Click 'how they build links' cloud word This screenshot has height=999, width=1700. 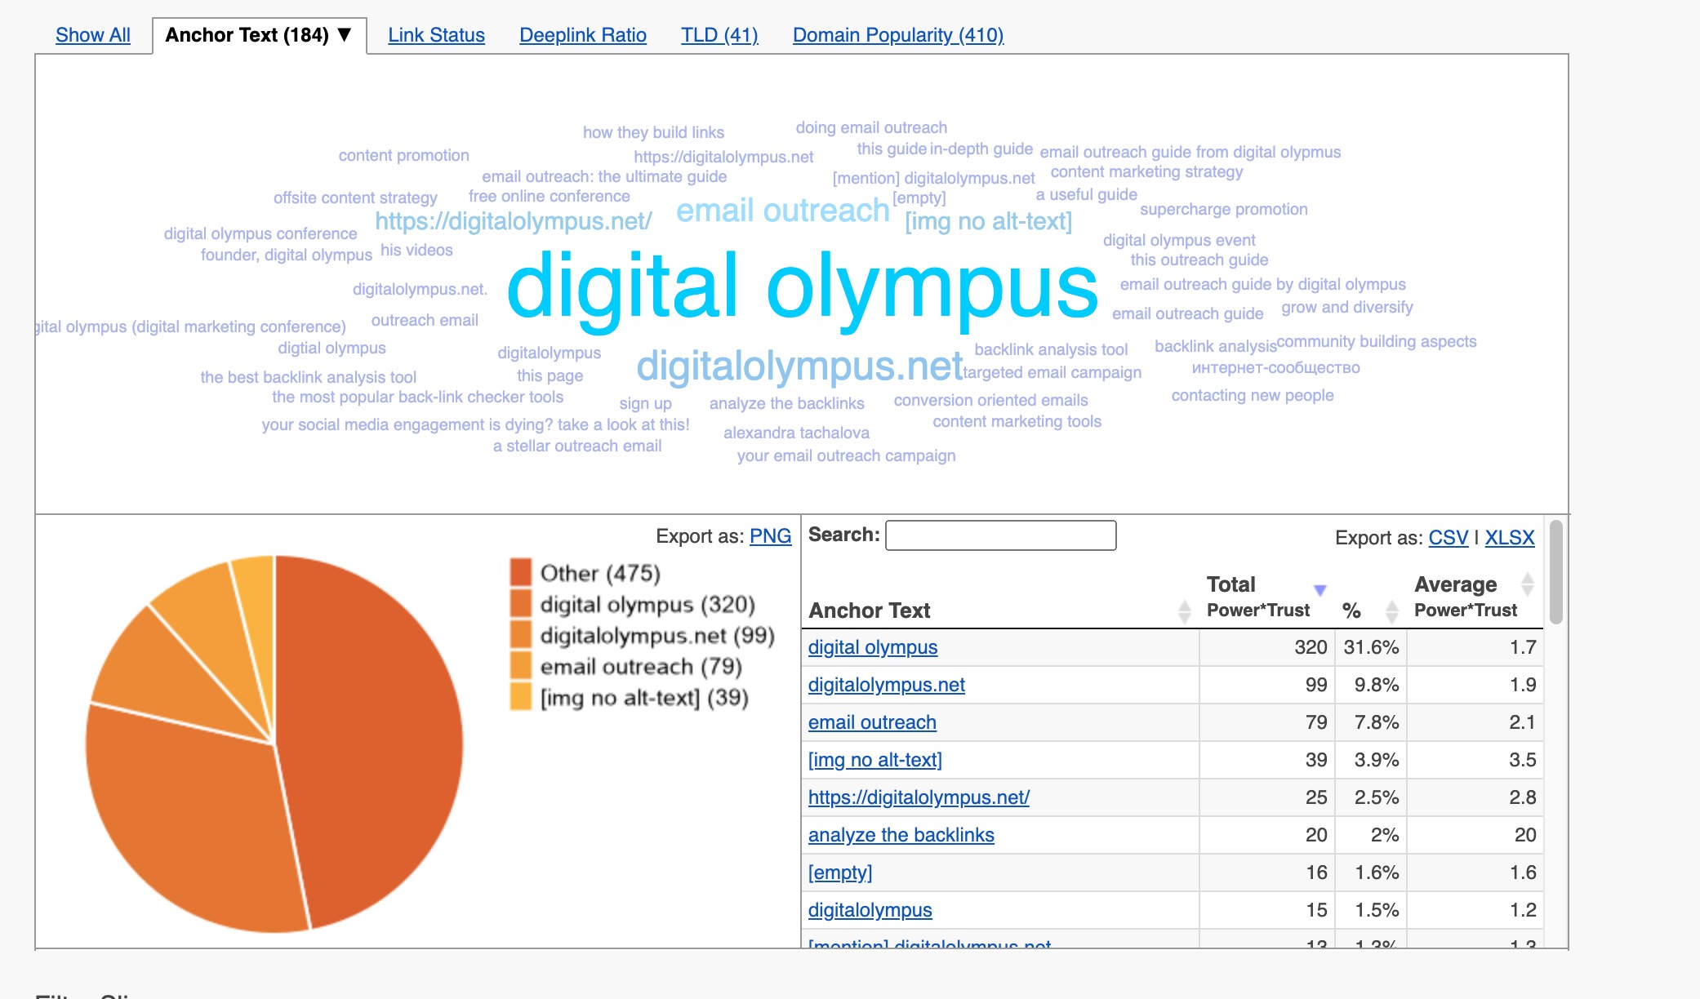pos(653,132)
